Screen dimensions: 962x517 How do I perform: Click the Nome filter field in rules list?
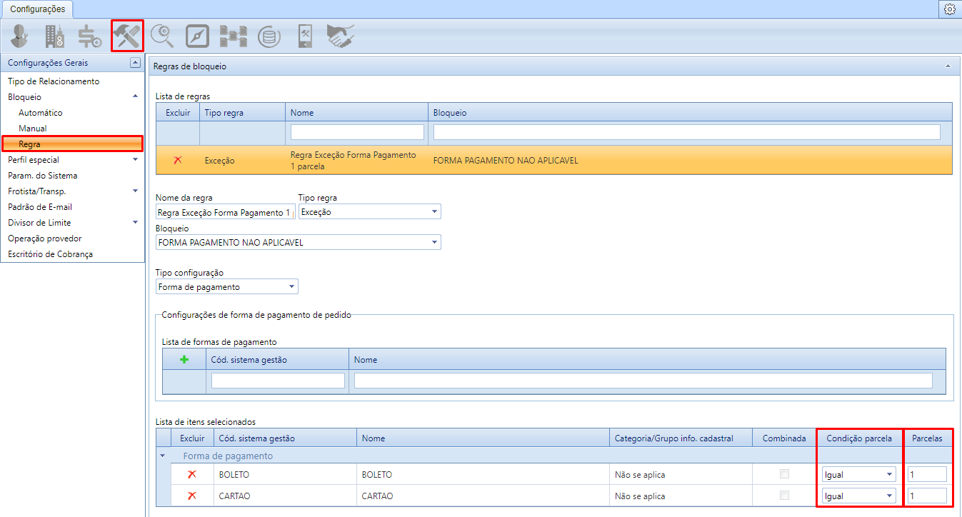357,132
